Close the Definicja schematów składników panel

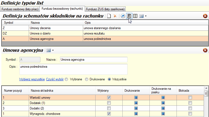[x=205, y=16]
